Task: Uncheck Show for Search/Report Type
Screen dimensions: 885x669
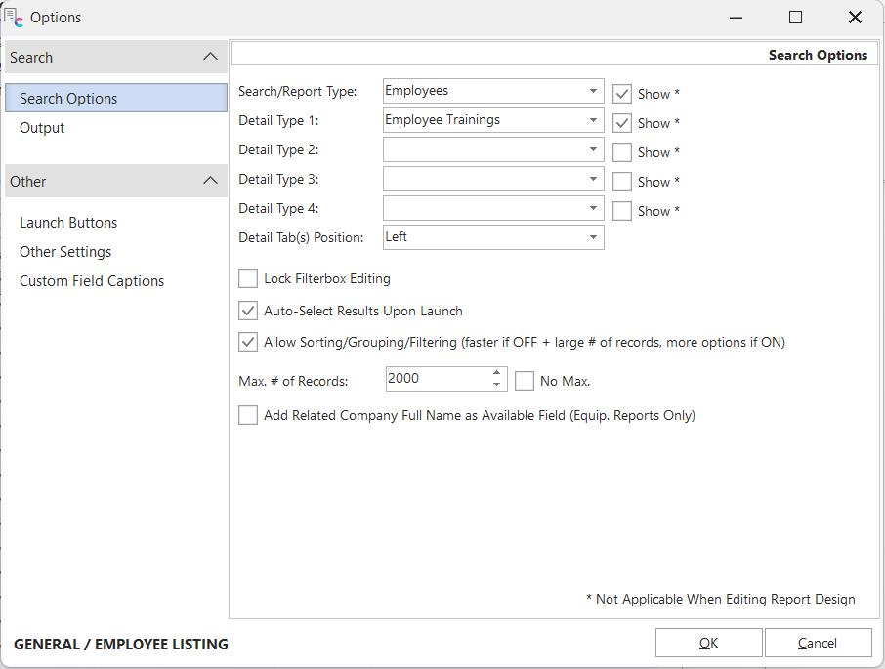Action: 622,94
